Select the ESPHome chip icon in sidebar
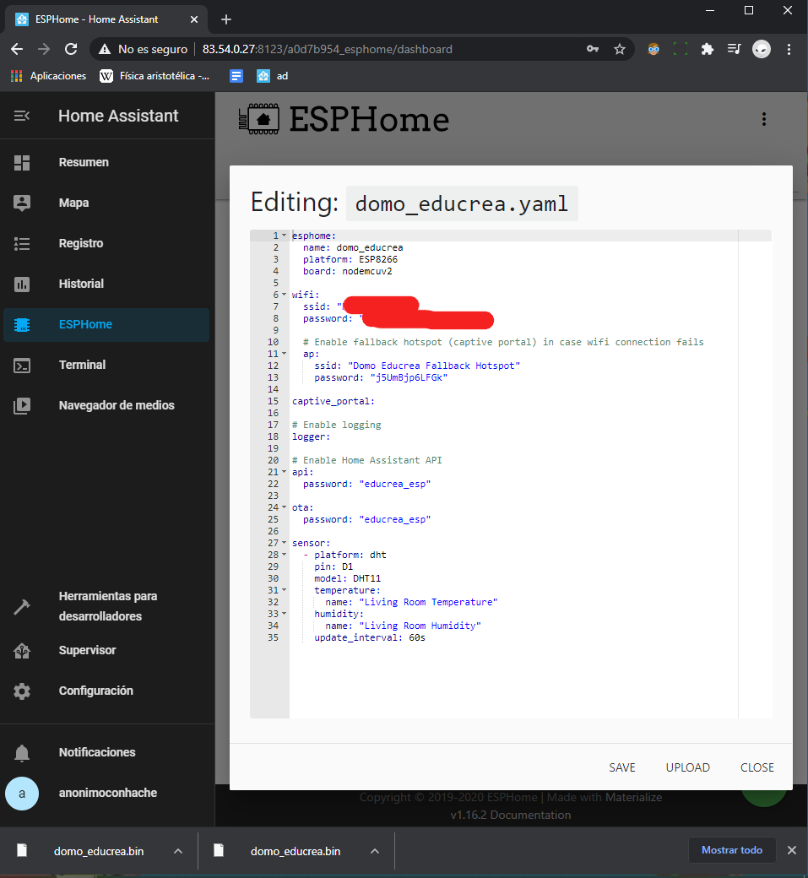808x878 pixels. coord(22,325)
